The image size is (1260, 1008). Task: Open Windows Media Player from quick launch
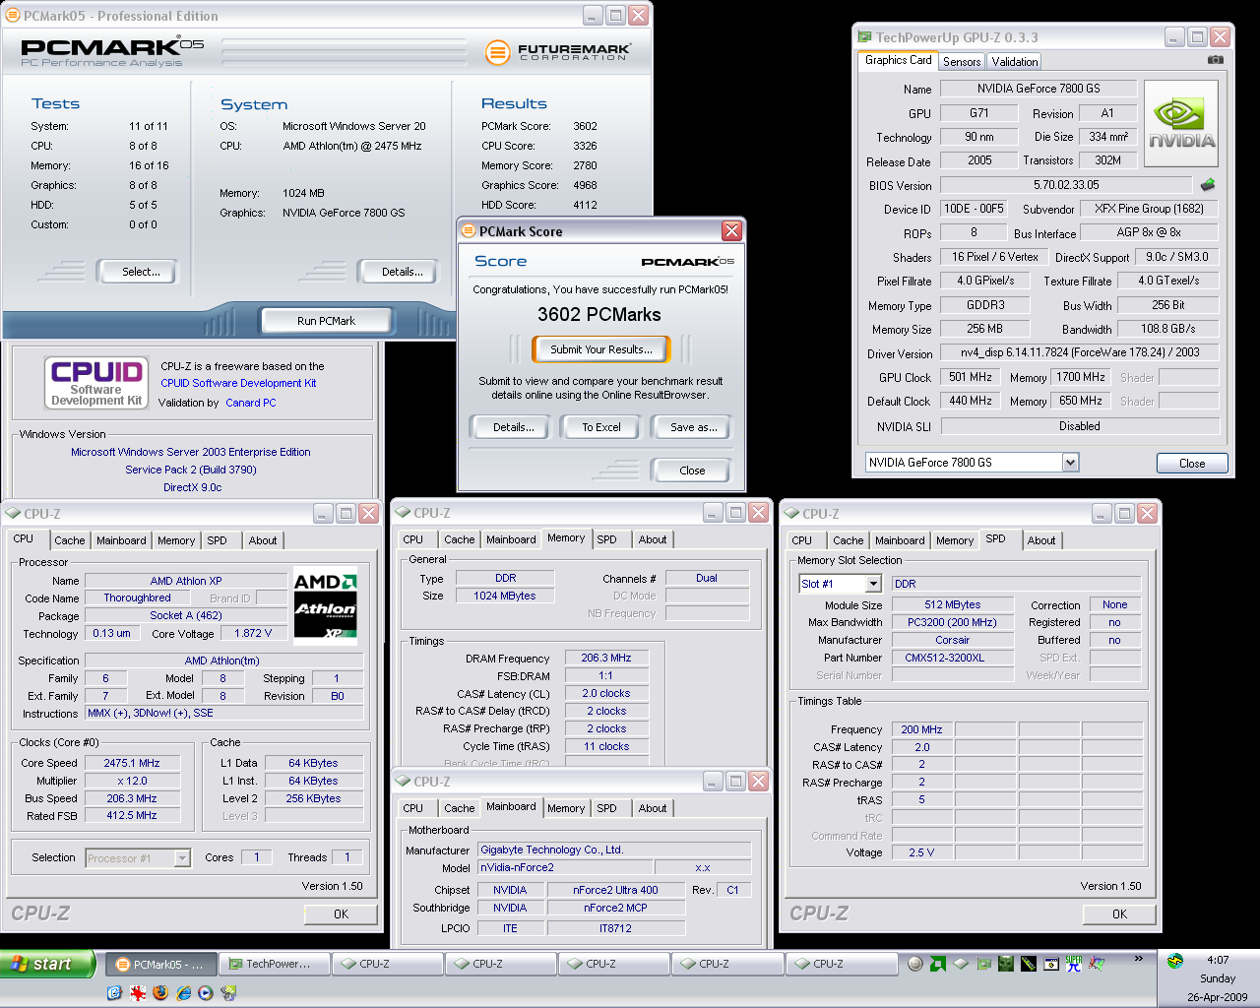[x=206, y=992]
